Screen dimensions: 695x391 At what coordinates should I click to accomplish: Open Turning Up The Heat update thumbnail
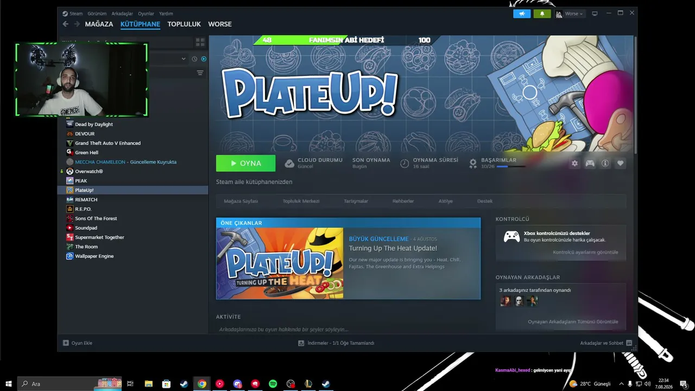pos(280,263)
